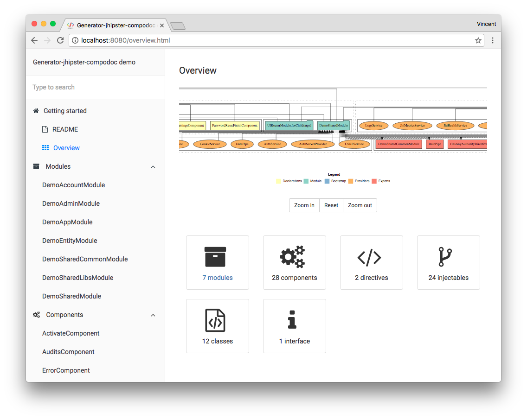This screenshot has height=419, width=527.
Task: Click the JhiMetricsService graph node
Action: [412, 126]
